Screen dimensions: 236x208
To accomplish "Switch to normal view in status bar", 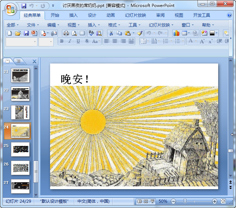I will [139, 201].
